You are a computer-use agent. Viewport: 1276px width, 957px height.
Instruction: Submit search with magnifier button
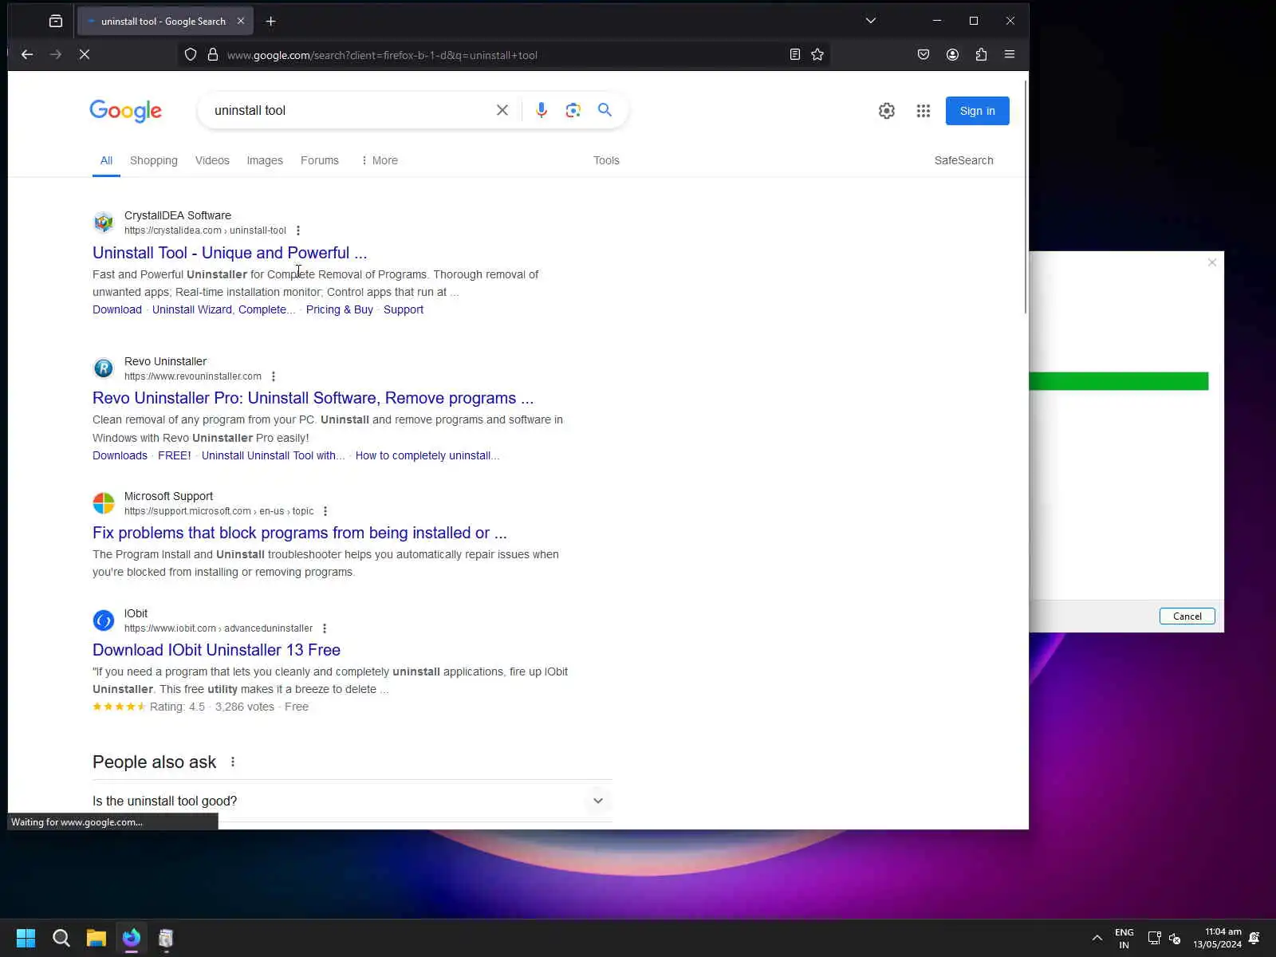605,110
